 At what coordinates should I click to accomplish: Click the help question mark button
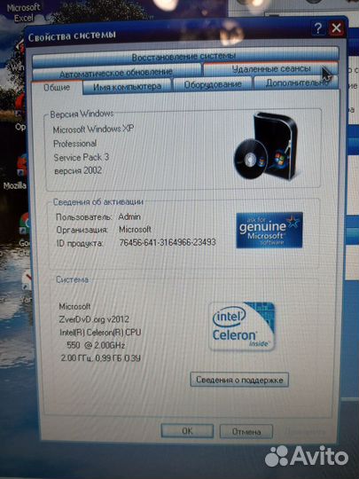[318, 28]
